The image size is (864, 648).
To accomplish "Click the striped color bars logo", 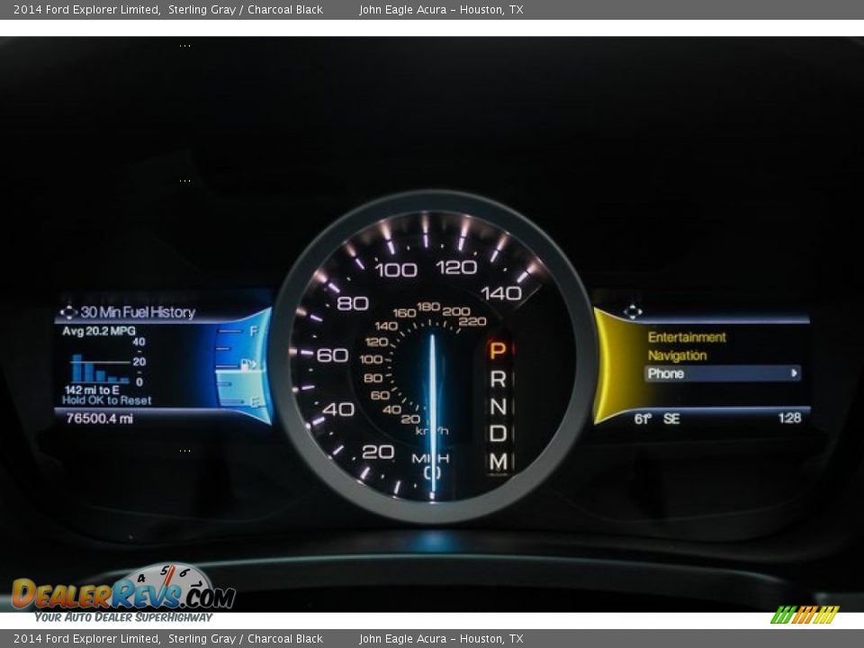I will [x=805, y=615].
